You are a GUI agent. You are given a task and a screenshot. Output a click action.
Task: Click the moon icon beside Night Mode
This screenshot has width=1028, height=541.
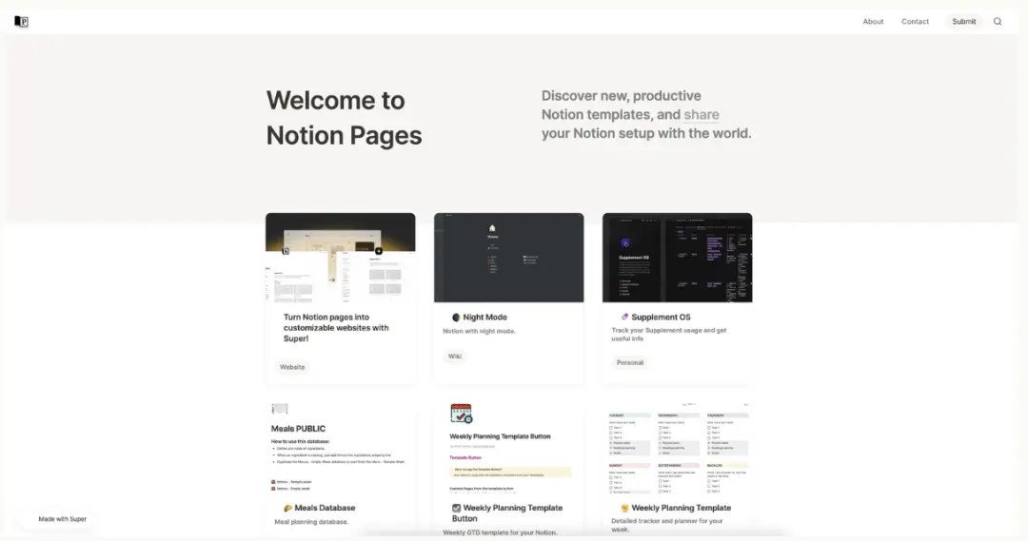point(456,317)
